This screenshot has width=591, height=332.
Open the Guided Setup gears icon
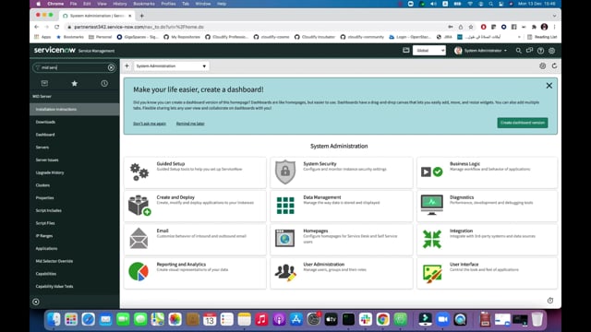pyautogui.click(x=139, y=172)
